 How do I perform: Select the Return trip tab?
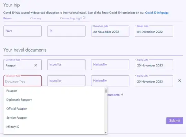8,18
